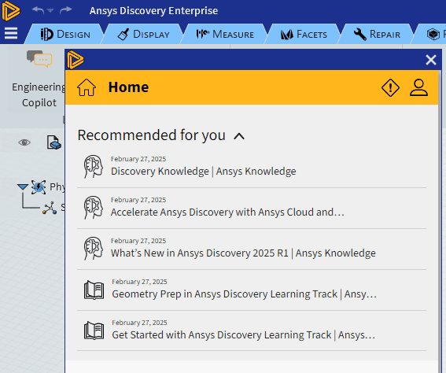Click the document with solid body icon
Screen dimensions: 446x373
tap(53, 142)
